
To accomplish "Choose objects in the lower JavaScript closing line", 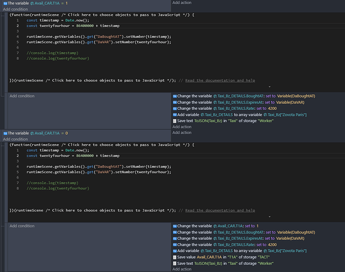I will 108,211.
